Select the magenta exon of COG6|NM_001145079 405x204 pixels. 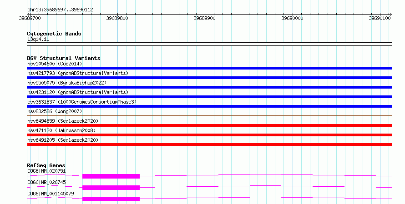(x=111, y=199)
